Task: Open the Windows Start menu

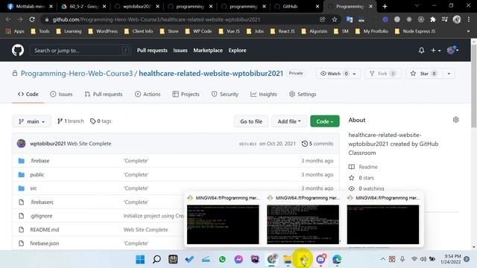Action: 140,259
